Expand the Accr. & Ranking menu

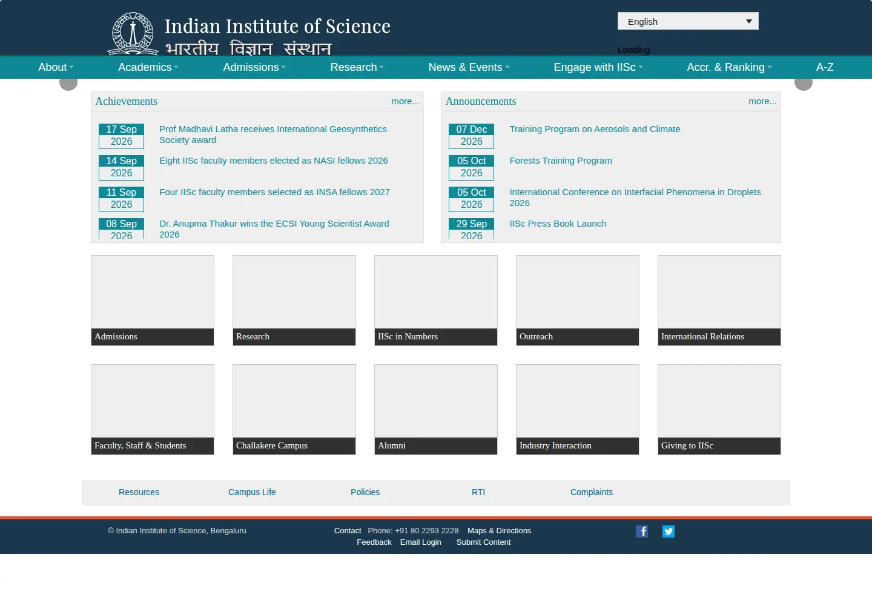pos(730,67)
